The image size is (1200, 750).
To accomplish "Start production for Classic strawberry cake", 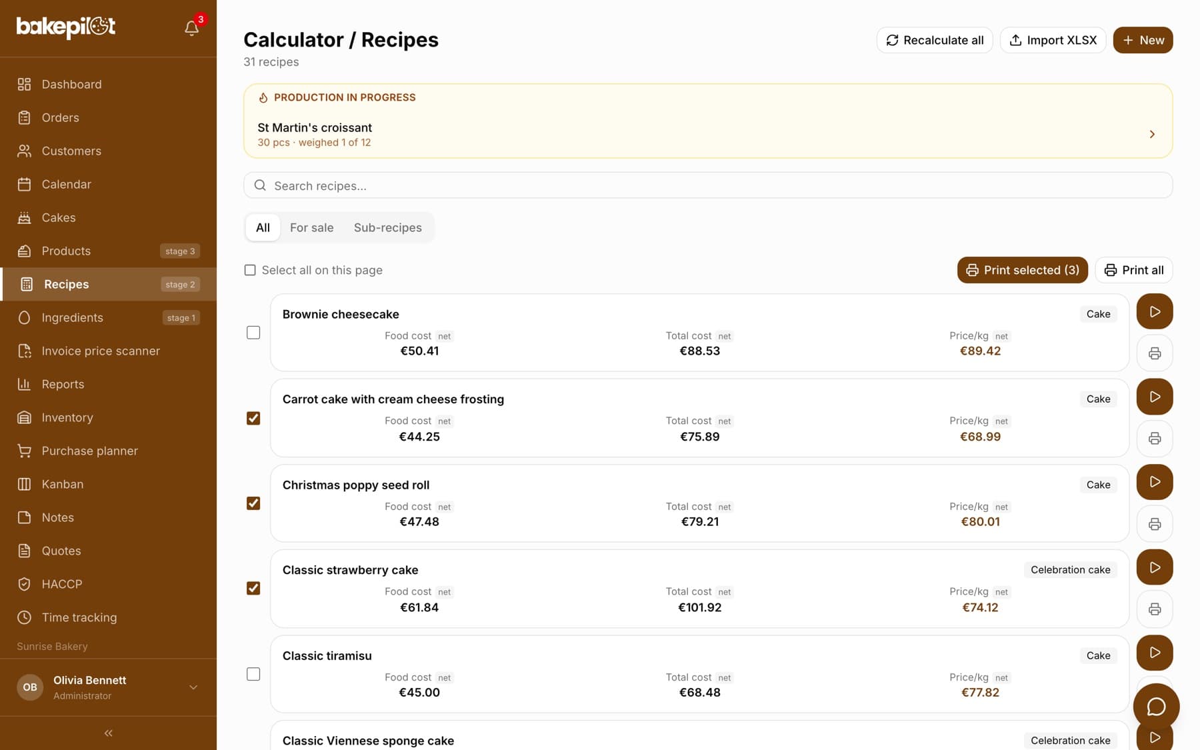I will (x=1155, y=567).
